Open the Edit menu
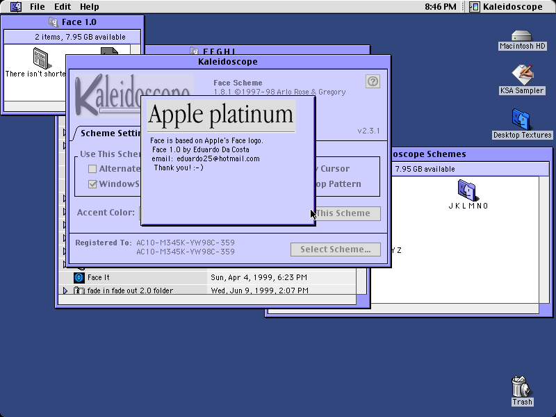Viewport: 556px width, 417px height. [x=63, y=7]
